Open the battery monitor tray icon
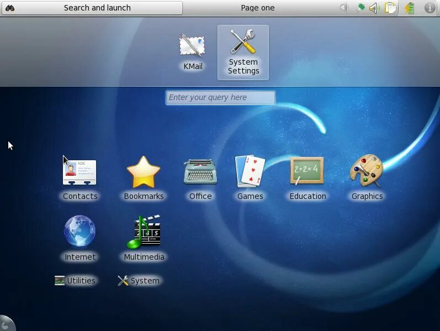 pos(409,8)
